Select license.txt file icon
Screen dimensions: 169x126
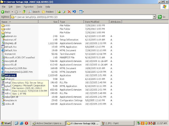[x=3, y=54]
